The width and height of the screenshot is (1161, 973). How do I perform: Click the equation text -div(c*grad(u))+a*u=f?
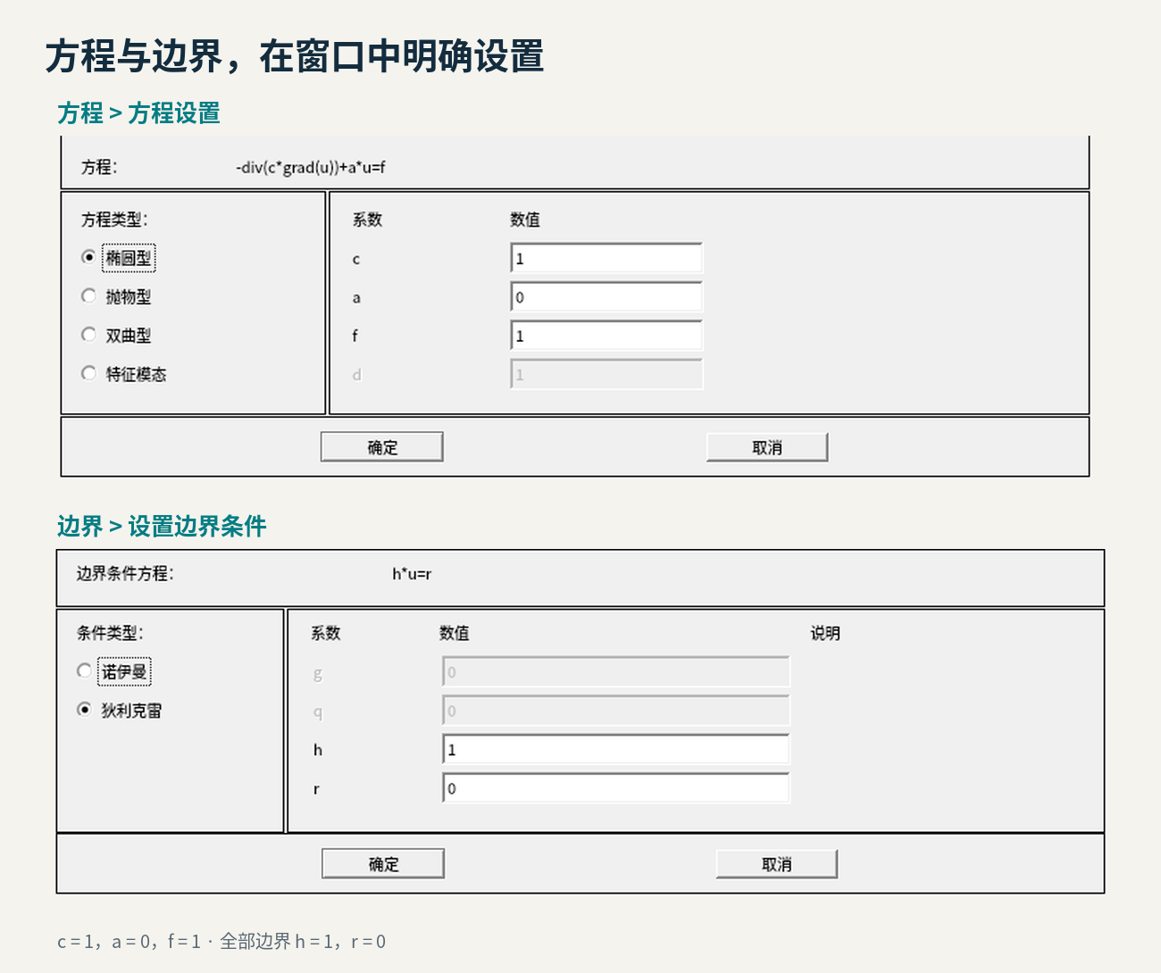coord(311,167)
